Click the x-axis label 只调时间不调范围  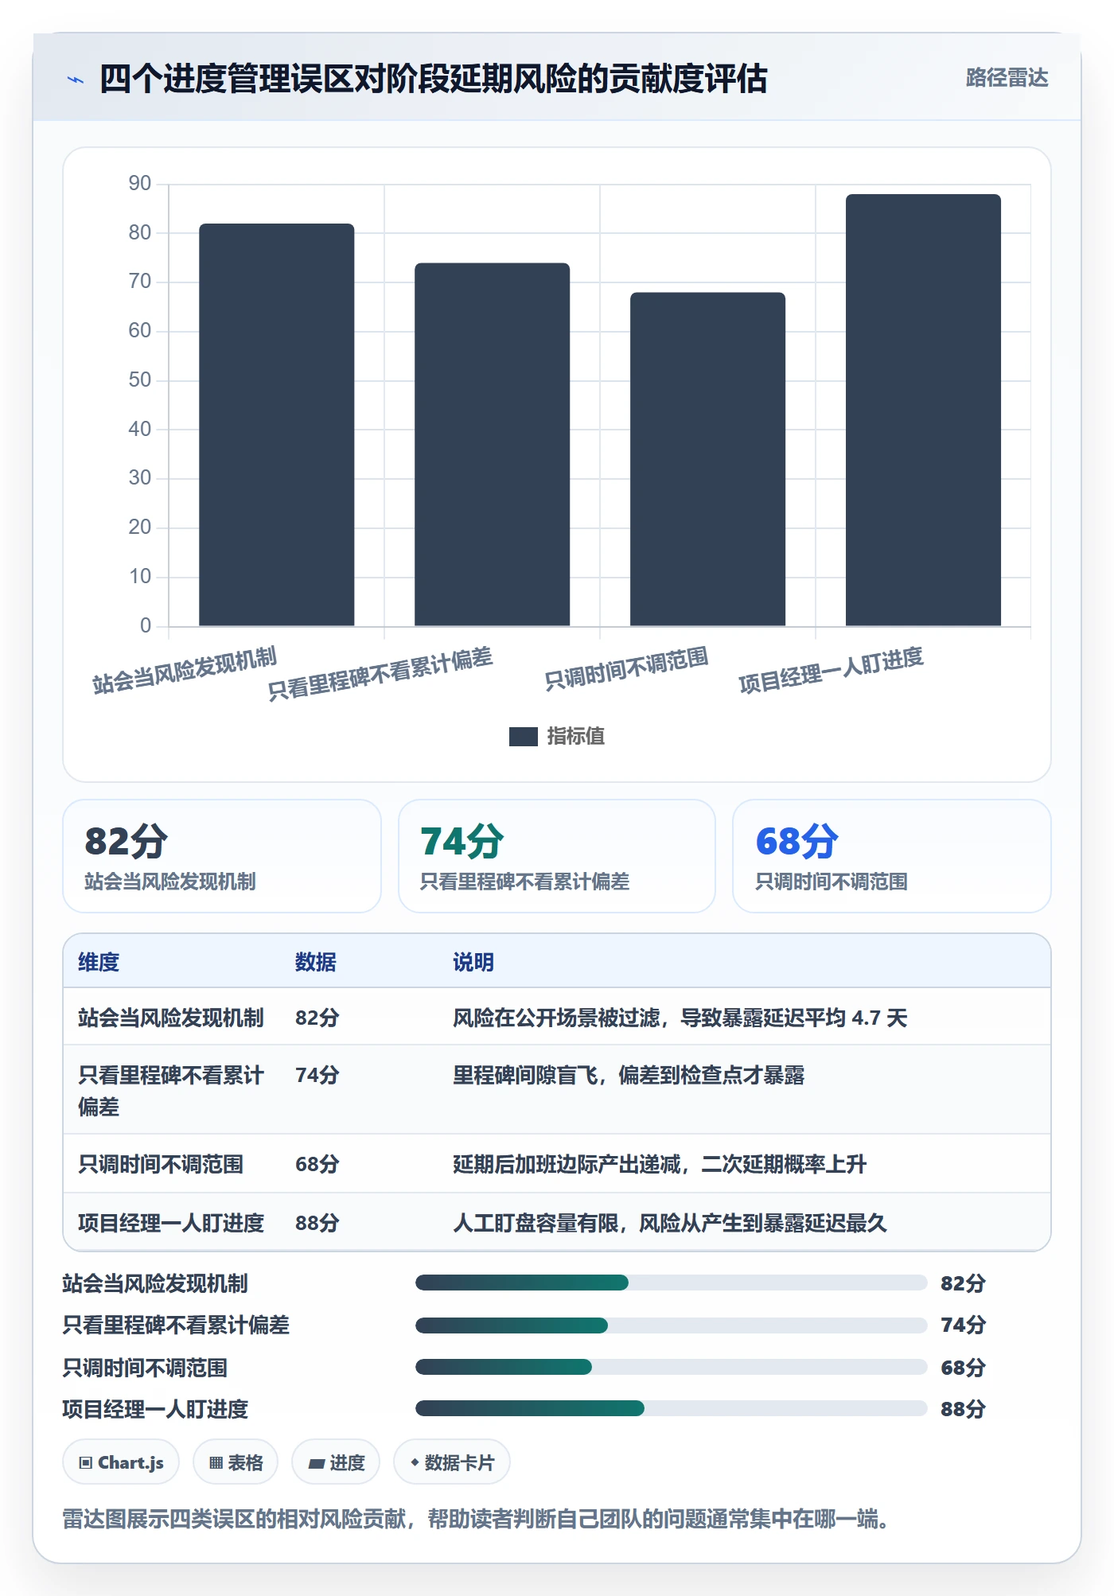point(626,669)
